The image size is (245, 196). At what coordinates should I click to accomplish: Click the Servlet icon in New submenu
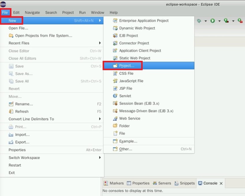click(115, 96)
